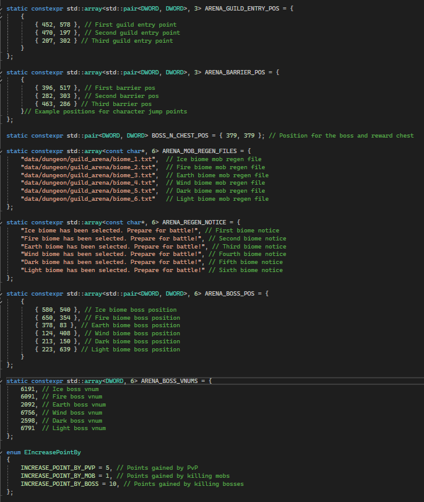Click the vnum value 6756
424x502 pixels.
[x=27, y=413]
